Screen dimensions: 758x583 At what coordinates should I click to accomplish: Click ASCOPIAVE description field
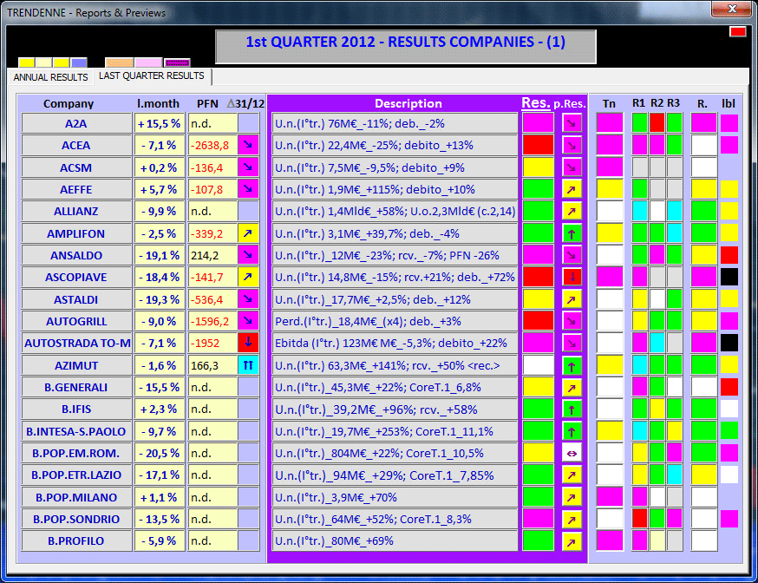point(395,277)
